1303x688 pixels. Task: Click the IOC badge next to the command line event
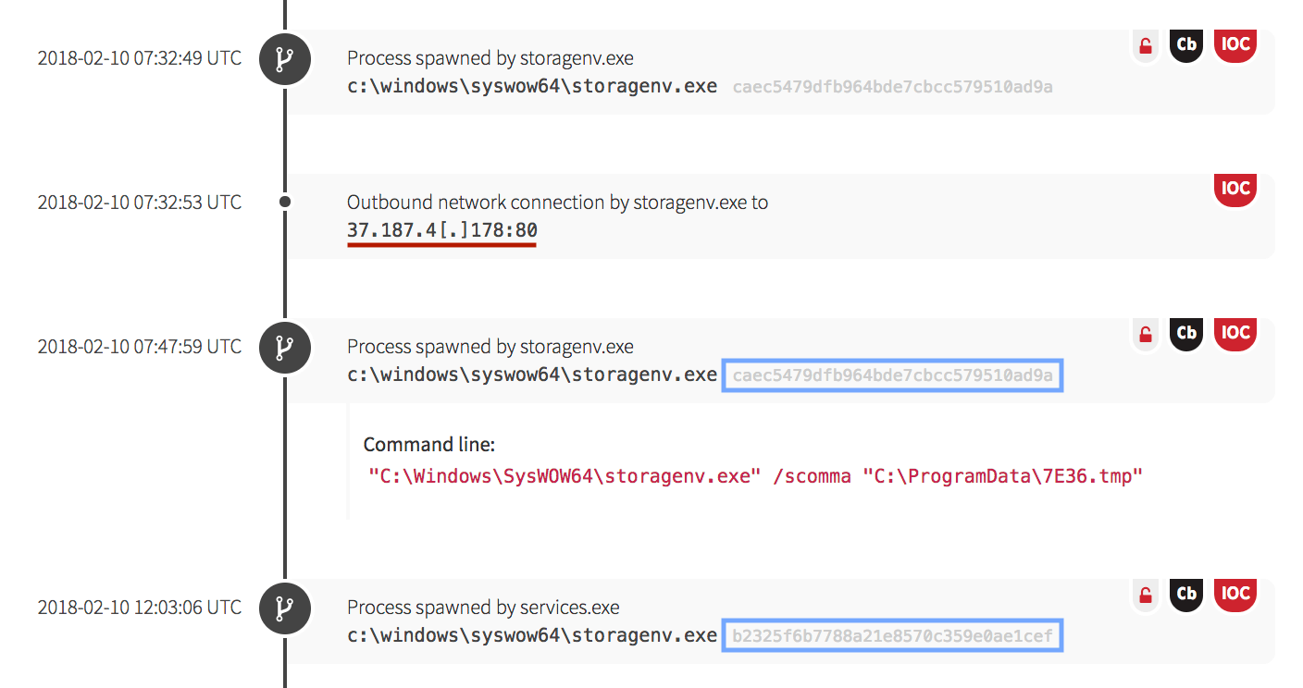pyautogui.click(x=1235, y=333)
